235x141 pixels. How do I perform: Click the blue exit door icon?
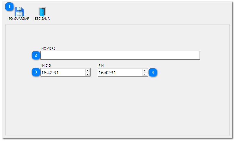pos(42,12)
